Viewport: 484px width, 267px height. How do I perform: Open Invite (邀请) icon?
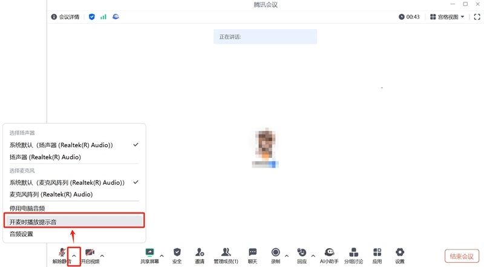point(200,255)
